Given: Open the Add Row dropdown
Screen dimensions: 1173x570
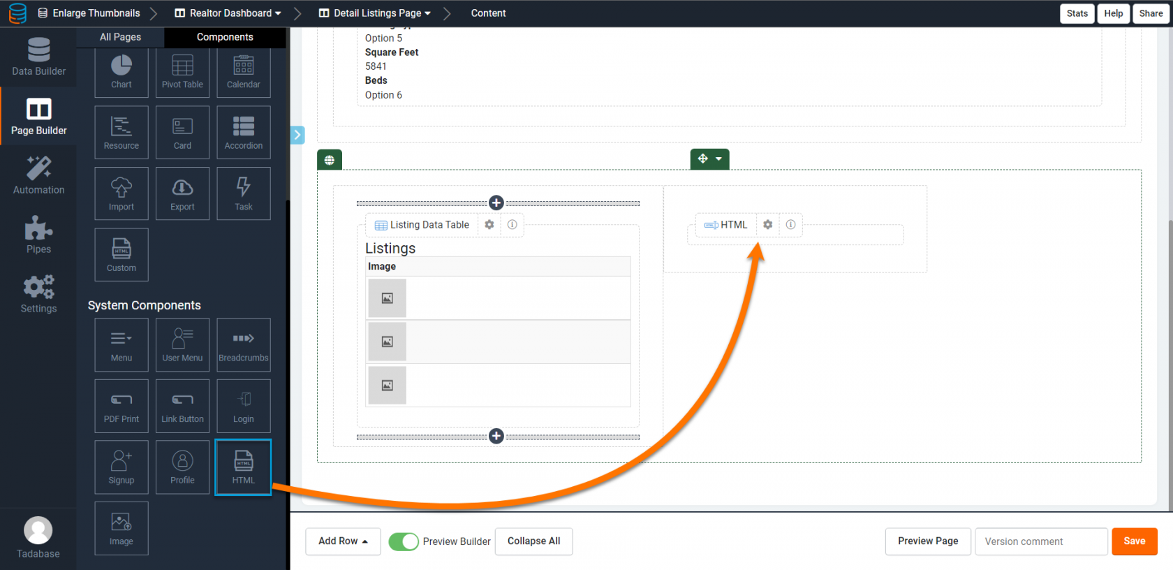Looking at the screenshot, I should click(343, 541).
